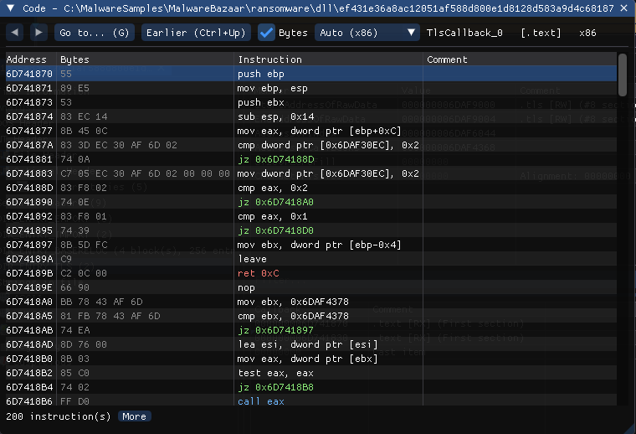This screenshot has height=434, width=636.
Task: Follow jump jz 0x6D7418B8
Action: coord(276,387)
